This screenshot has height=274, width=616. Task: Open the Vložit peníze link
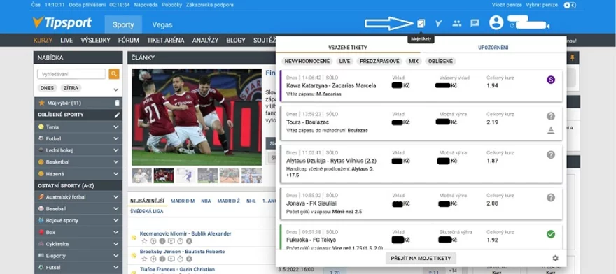(507, 5)
